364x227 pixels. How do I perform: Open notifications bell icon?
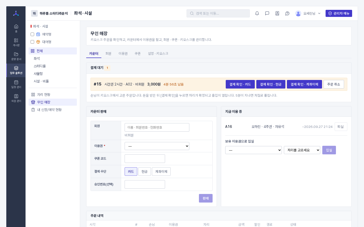point(257,13)
